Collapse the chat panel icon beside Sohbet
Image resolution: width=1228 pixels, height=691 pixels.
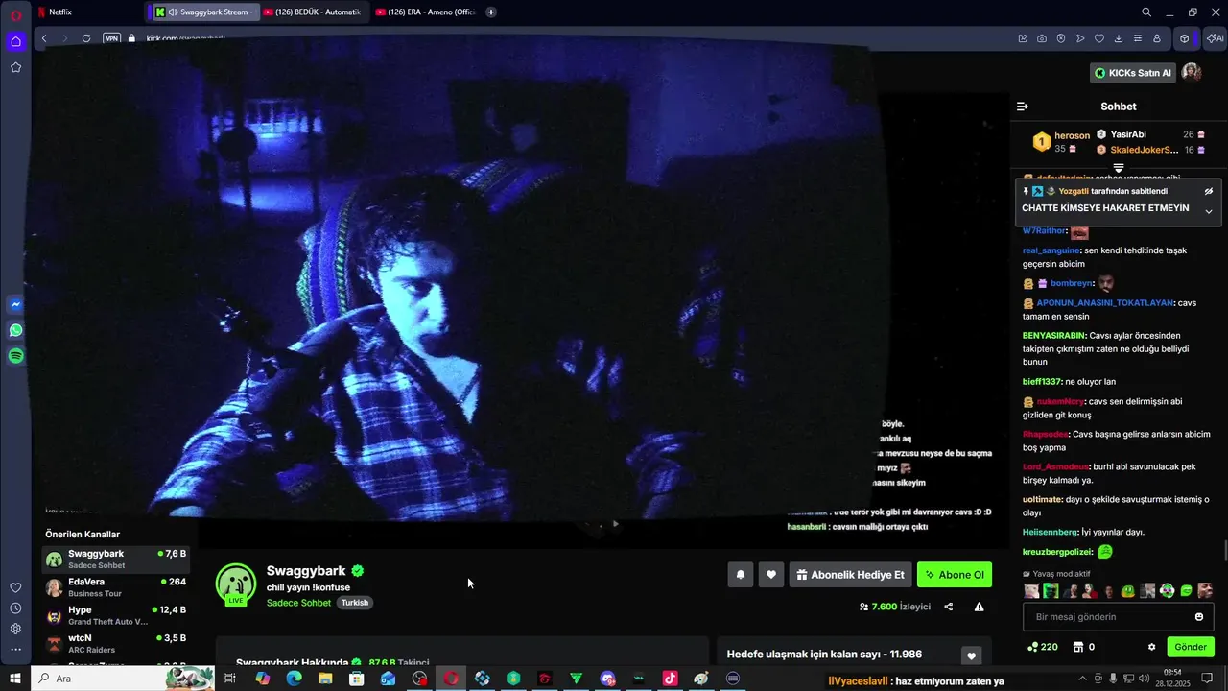[1023, 107]
